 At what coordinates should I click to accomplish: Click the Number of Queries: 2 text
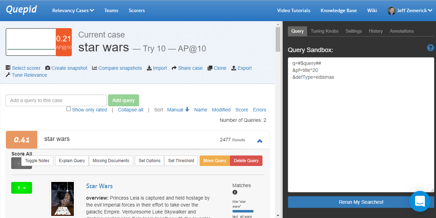pos(243,120)
